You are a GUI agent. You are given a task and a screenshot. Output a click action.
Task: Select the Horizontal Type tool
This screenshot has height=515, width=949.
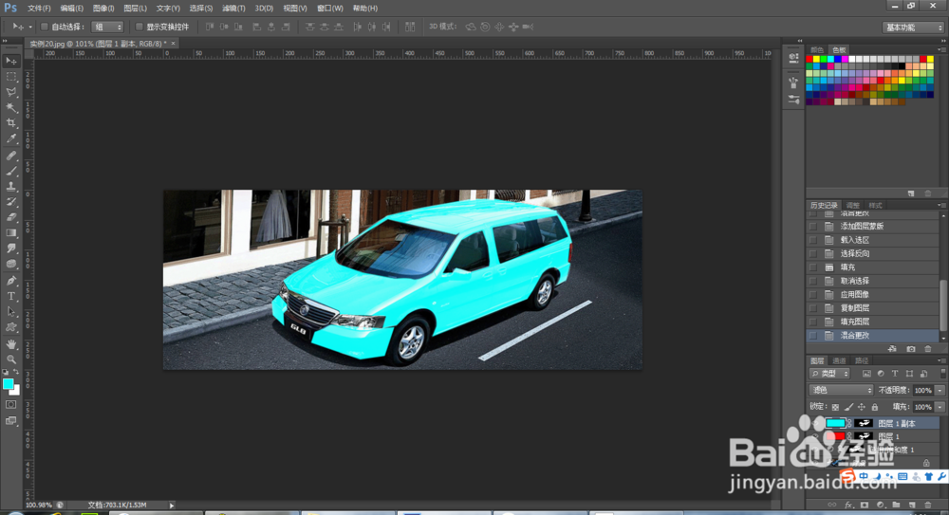[12, 296]
